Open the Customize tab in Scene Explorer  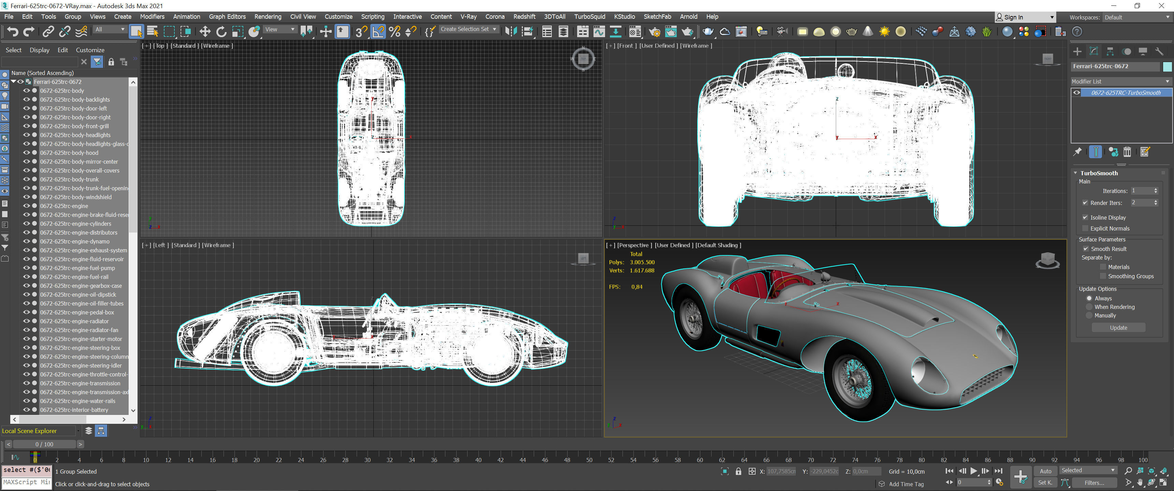90,50
